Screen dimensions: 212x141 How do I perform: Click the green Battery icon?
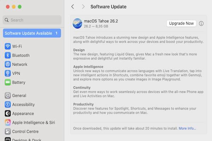click(x=8, y=82)
